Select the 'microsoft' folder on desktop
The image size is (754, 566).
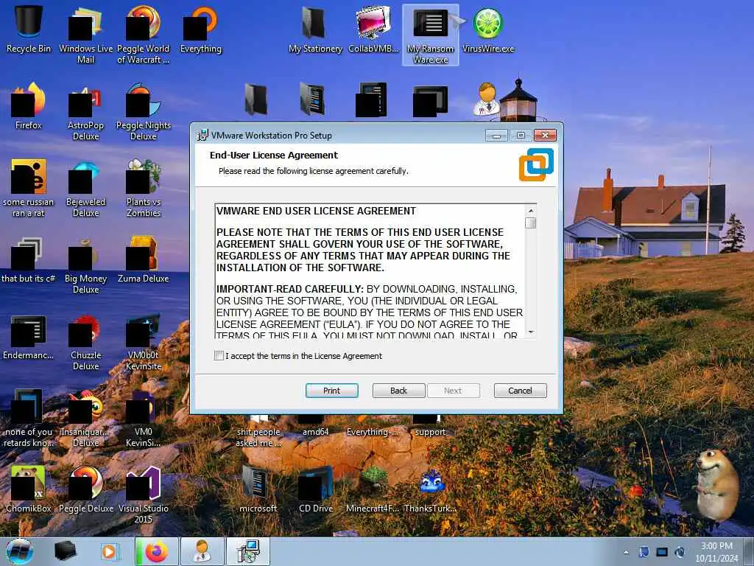[x=258, y=489]
